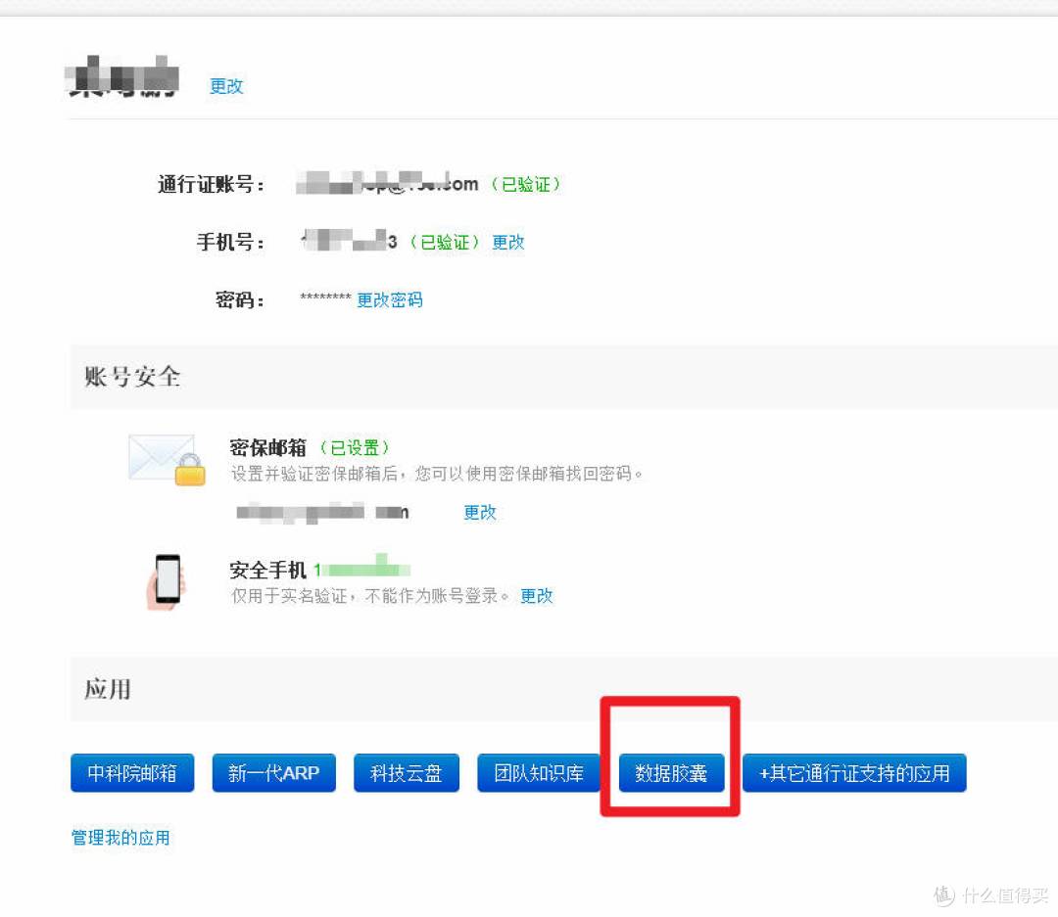Screen dimensions: 1058x917
Task: Open the 中科院邮箱 application
Action: [132, 773]
